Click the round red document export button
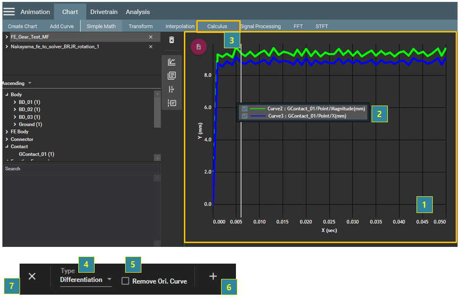The image size is (459, 298). [x=198, y=46]
